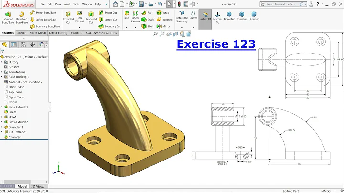The width and height of the screenshot is (344, 193).
Task: Click the Search files and models field
Action: [283, 4]
